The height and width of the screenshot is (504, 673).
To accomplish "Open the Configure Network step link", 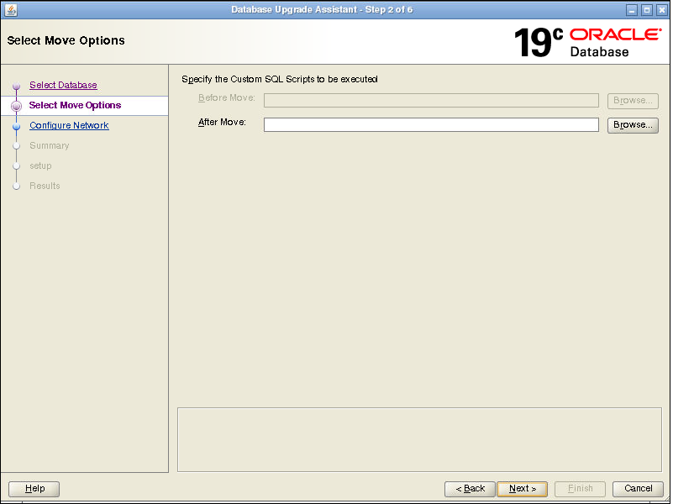I will 69,125.
